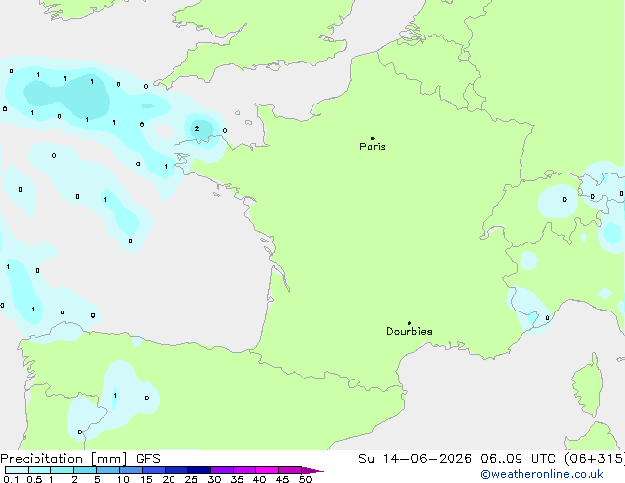Click the '0' value near Nice coast
Image resolution: width=625 pixels, height=483 pixels.
pos(547,318)
